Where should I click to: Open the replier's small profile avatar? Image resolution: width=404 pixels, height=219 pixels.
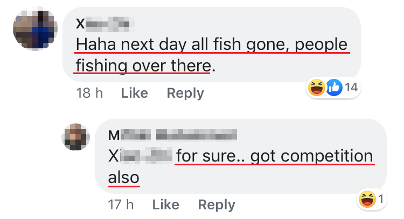coord(76,137)
